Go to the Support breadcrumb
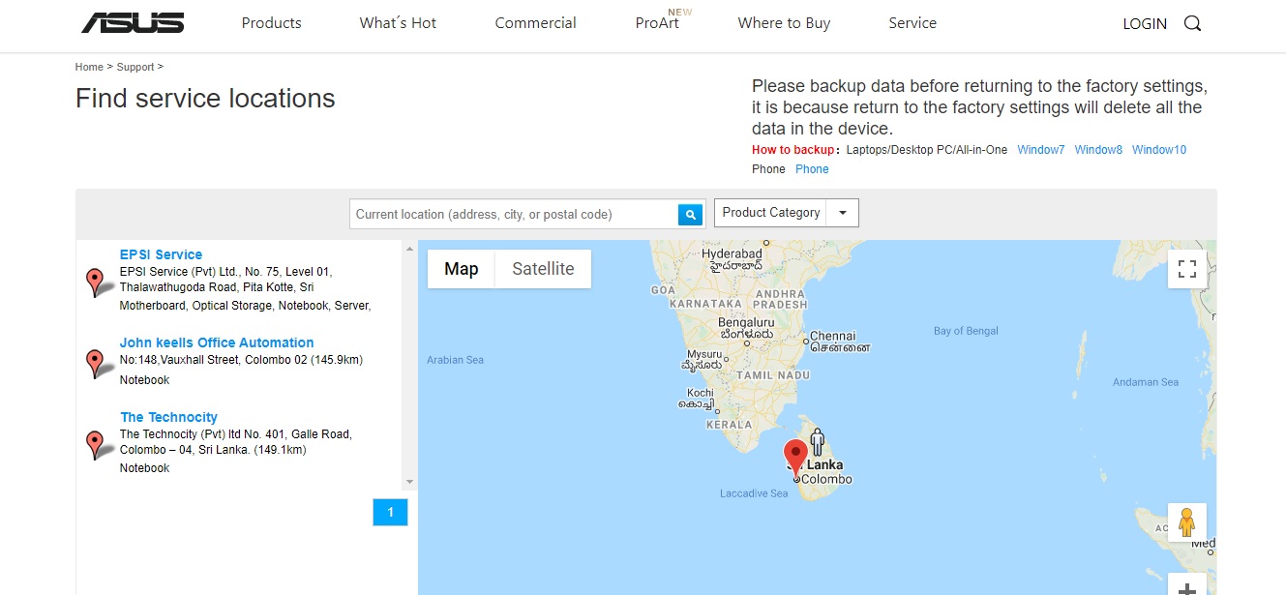1286x595 pixels. tap(135, 67)
